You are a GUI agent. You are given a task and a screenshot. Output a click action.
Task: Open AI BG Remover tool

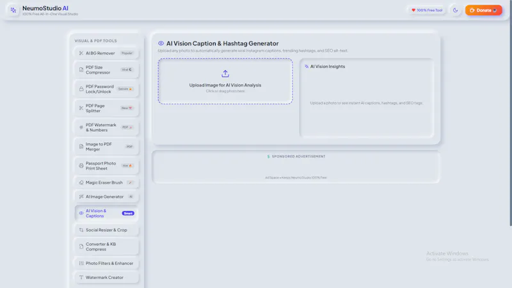(106, 53)
